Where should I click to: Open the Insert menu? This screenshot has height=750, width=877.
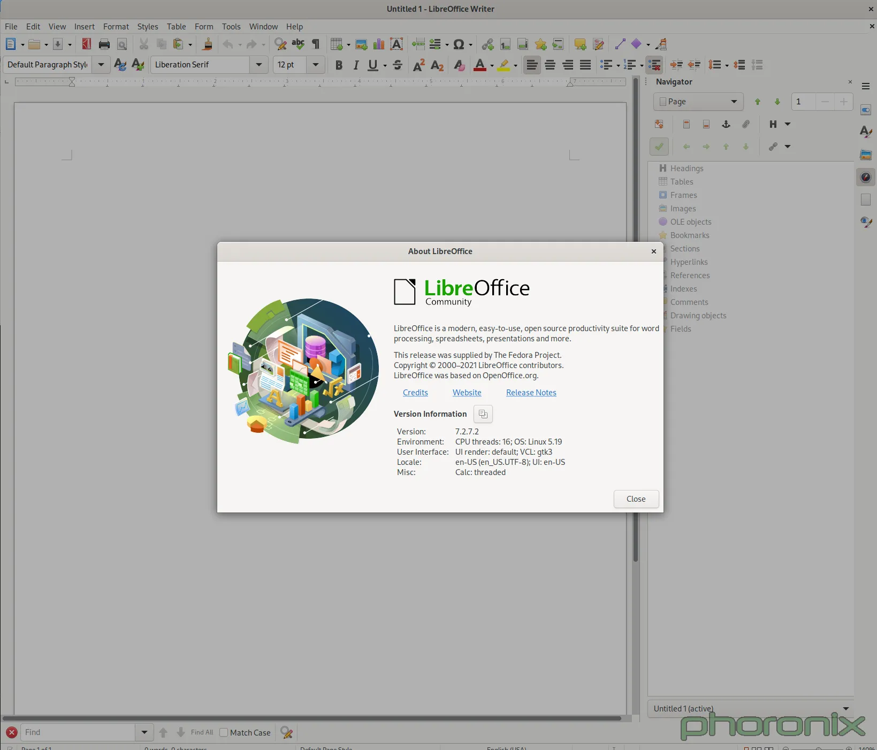[85, 27]
